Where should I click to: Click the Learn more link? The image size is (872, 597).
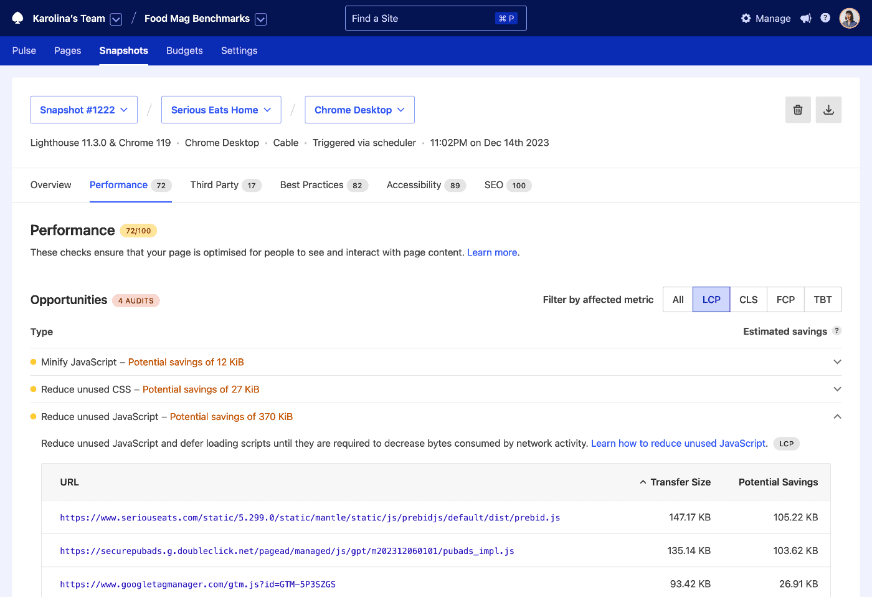pyautogui.click(x=491, y=252)
